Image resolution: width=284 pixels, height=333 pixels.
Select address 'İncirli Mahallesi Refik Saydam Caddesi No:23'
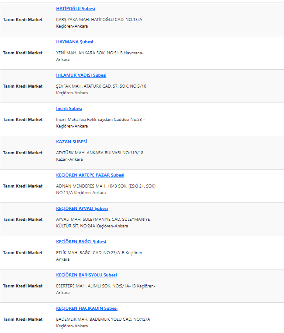point(99,120)
